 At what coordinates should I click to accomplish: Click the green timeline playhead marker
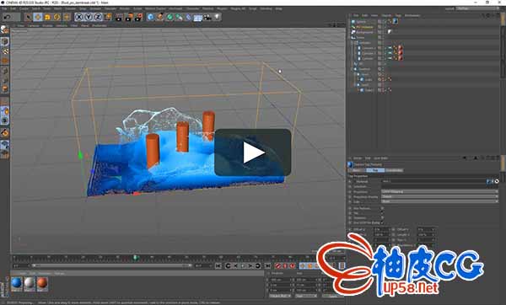click(x=136, y=257)
